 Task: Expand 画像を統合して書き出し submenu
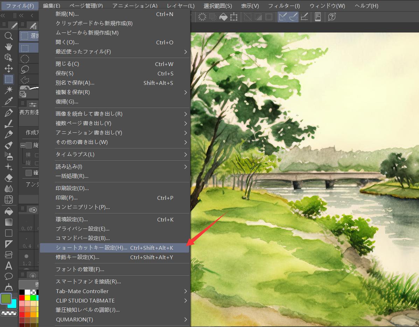[114, 114]
